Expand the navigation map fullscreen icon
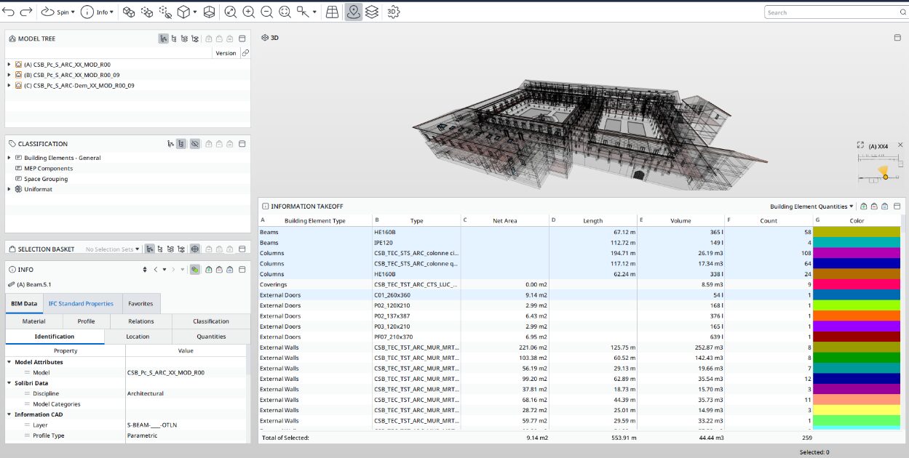Image resolution: width=909 pixels, height=458 pixels. coord(860,145)
